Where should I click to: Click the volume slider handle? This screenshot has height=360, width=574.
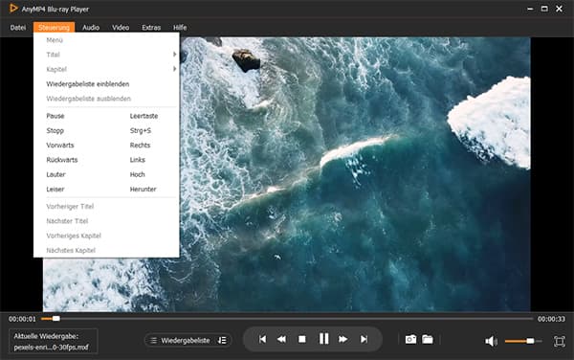click(x=530, y=341)
